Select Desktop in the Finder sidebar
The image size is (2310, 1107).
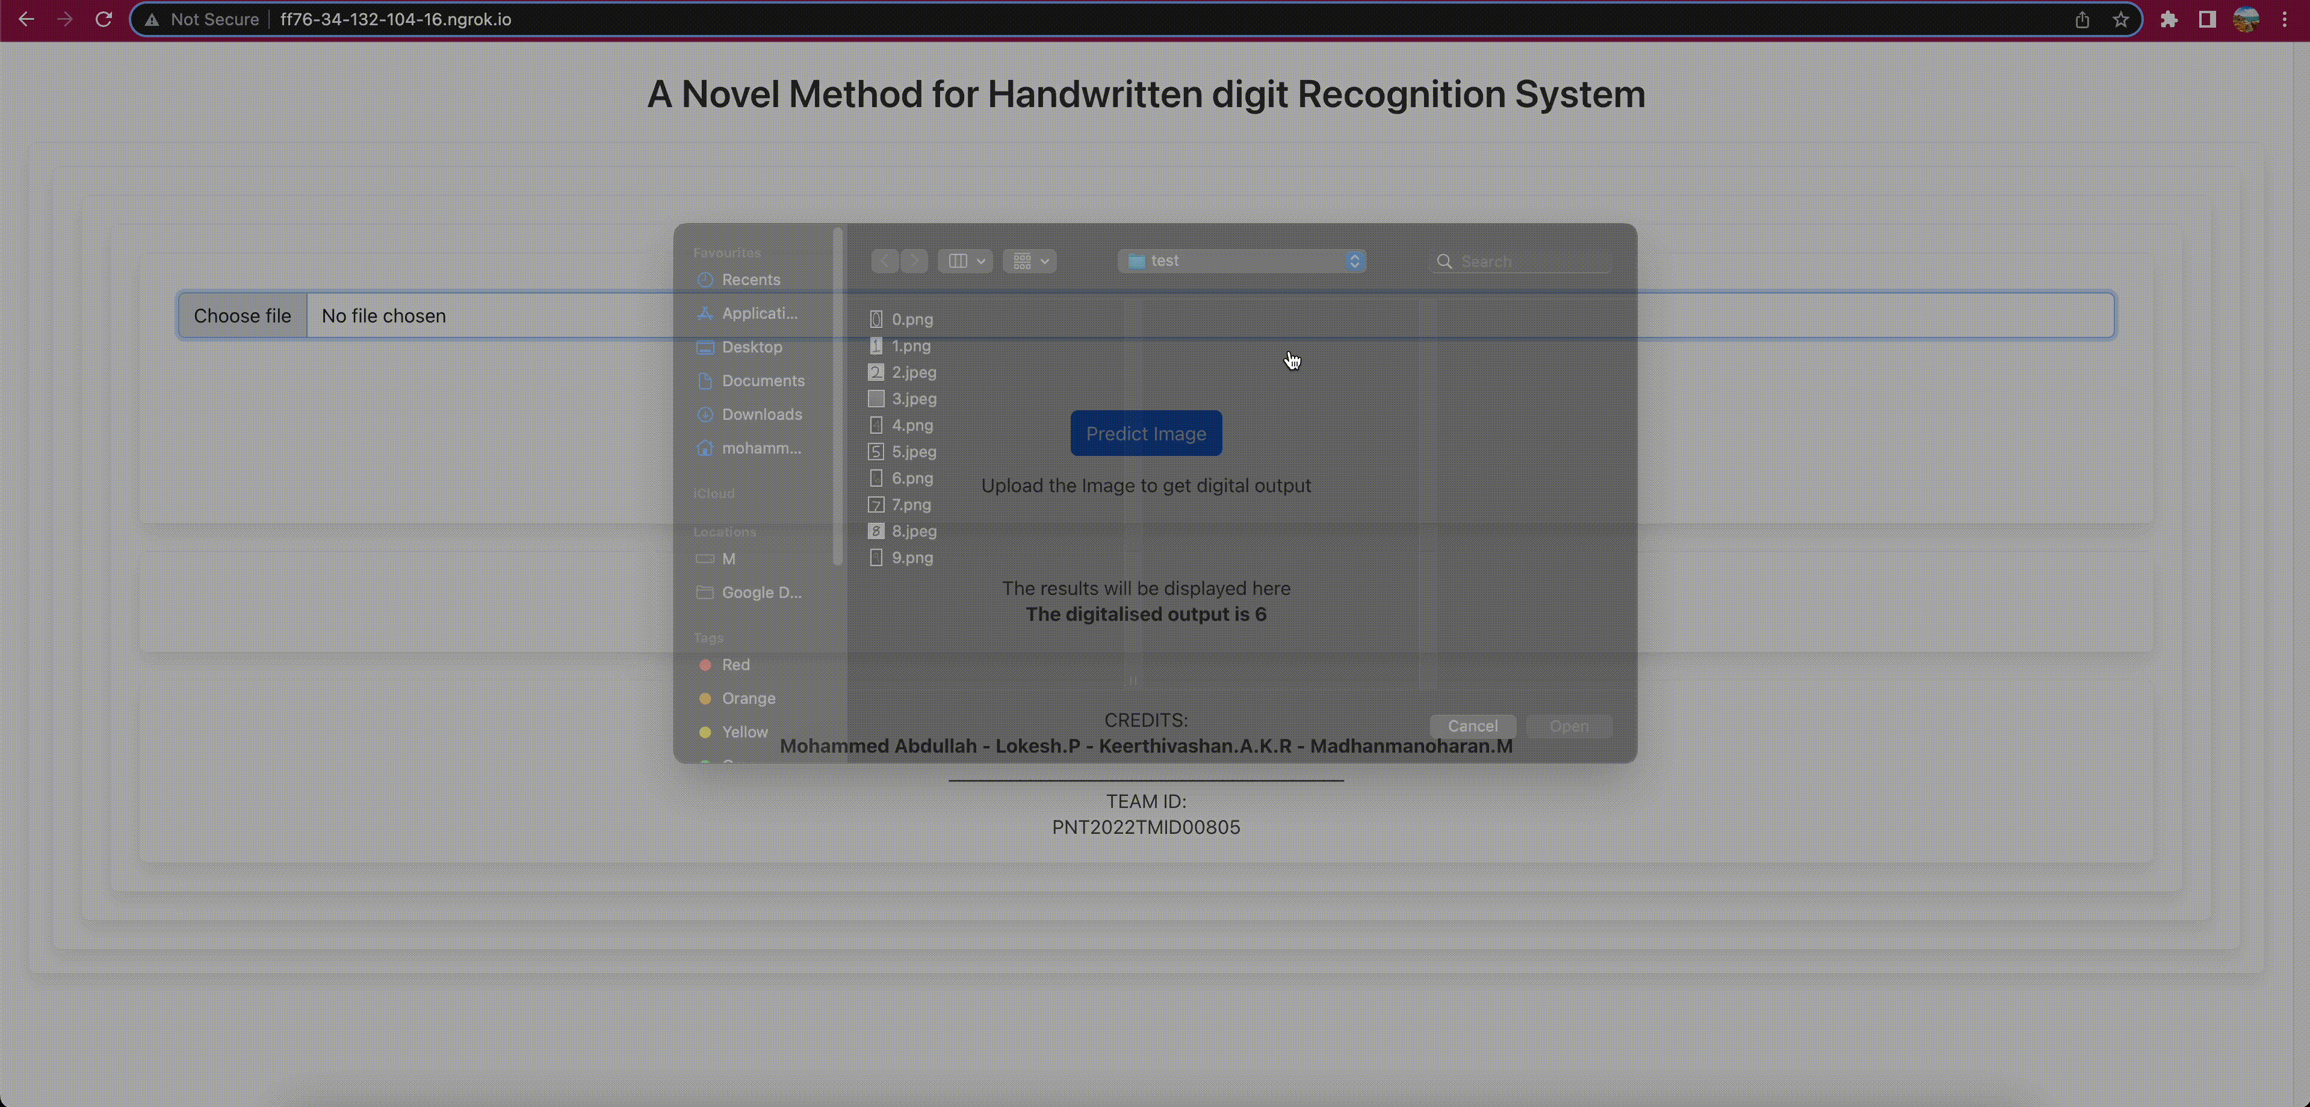(752, 347)
